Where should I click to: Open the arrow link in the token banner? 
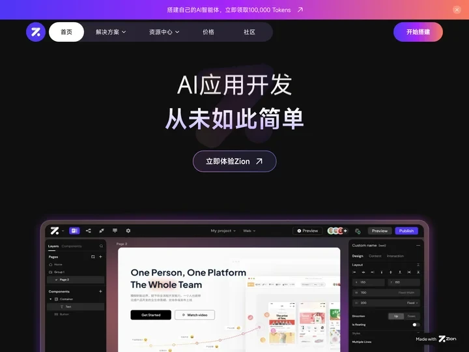pyautogui.click(x=300, y=10)
